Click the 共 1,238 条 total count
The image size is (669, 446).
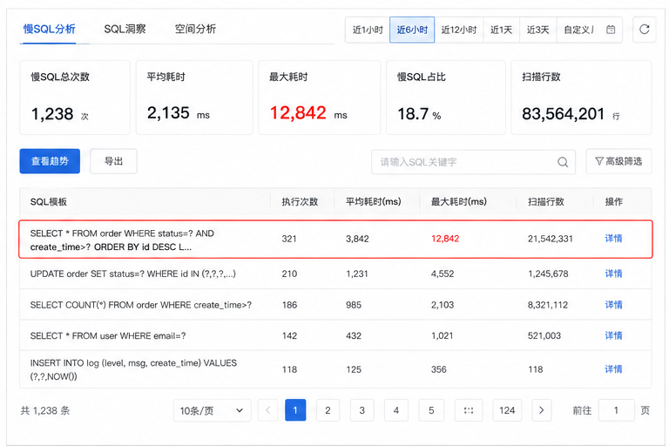(x=44, y=410)
